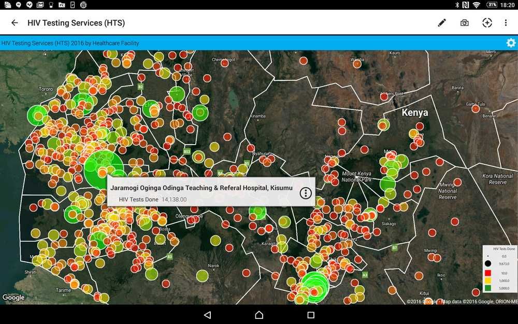Tap the Kora National Reserve label
The width and height of the screenshot is (518, 324).
pyautogui.click(x=497, y=179)
